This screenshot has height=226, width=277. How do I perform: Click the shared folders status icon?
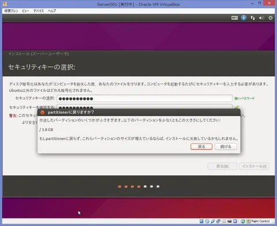224,221
